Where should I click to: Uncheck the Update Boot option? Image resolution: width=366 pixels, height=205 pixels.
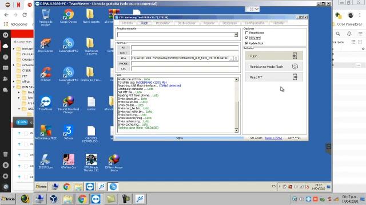[x=246, y=43]
